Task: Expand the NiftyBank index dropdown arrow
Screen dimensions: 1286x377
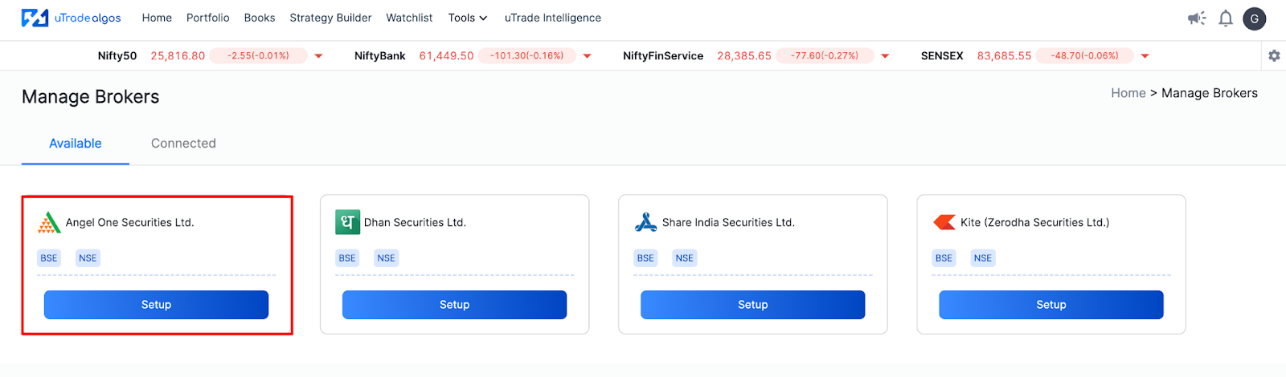Action: pyautogui.click(x=587, y=56)
